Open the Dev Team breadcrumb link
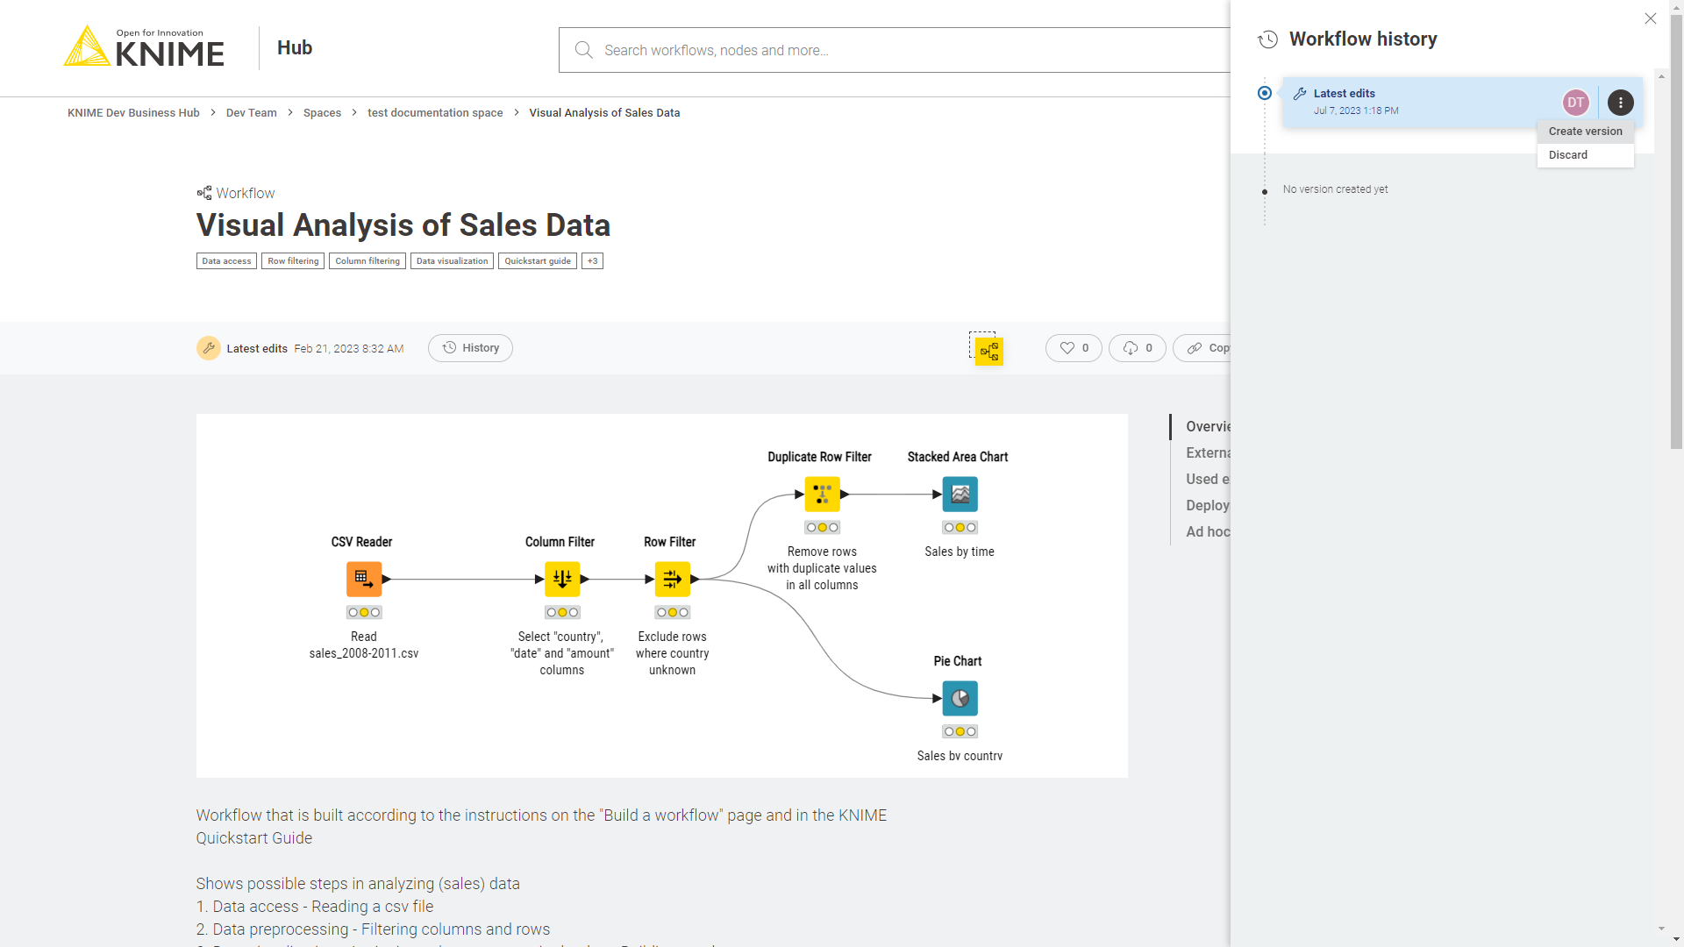 coord(251,112)
